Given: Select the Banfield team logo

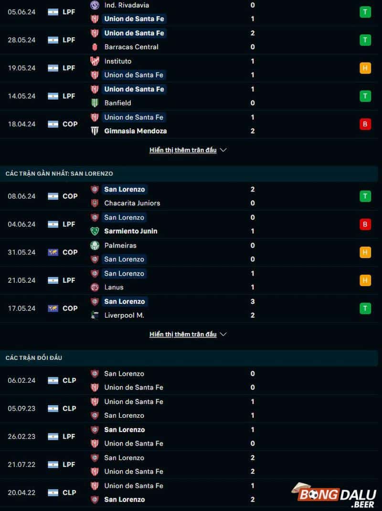Looking at the screenshot, I should (x=95, y=103).
